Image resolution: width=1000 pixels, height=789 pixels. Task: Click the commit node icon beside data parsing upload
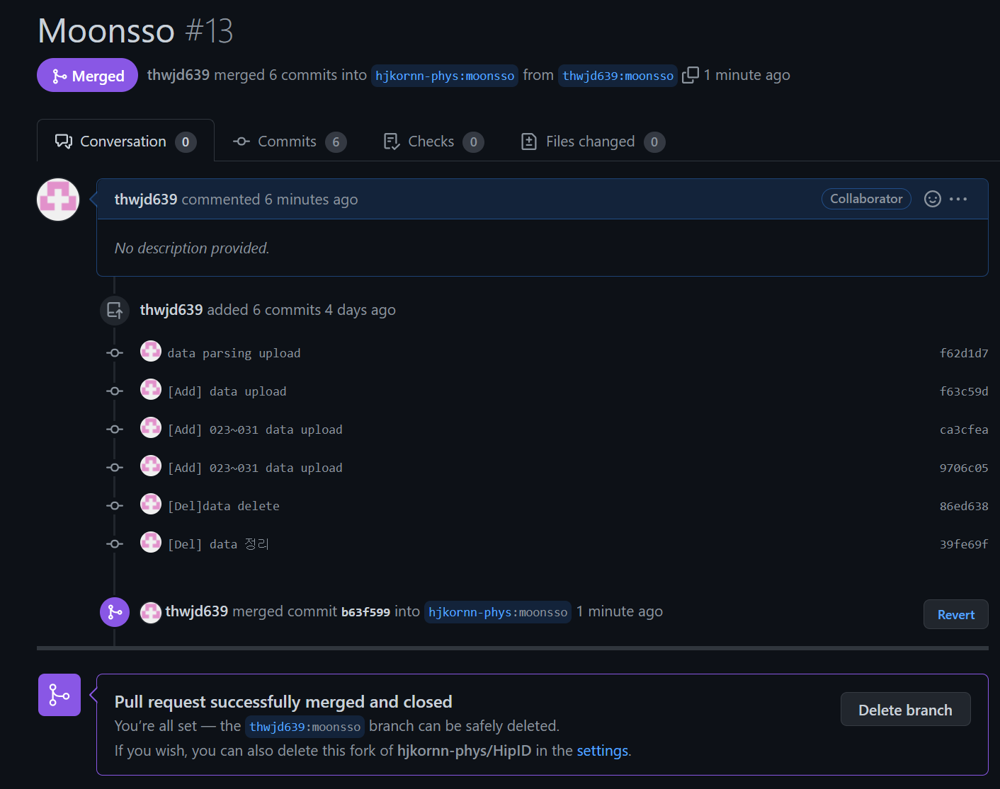click(x=114, y=352)
